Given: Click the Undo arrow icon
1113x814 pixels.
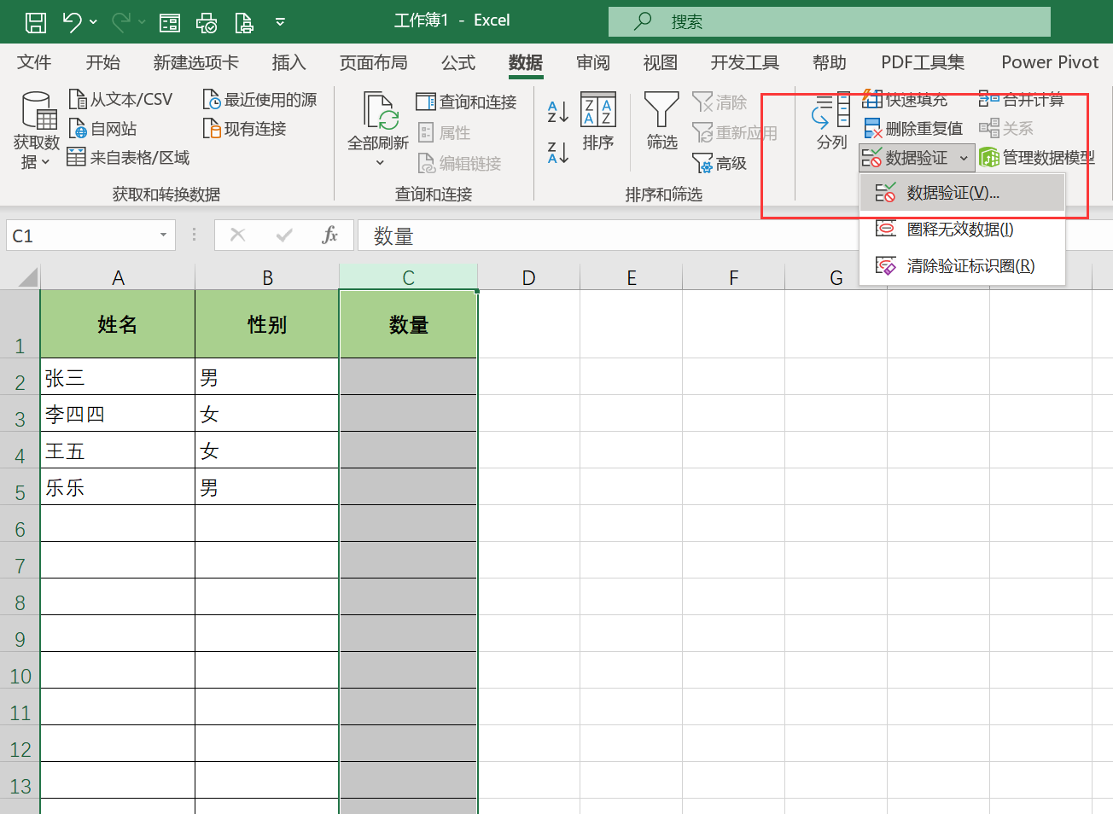Looking at the screenshot, I should pyautogui.click(x=72, y=22).
